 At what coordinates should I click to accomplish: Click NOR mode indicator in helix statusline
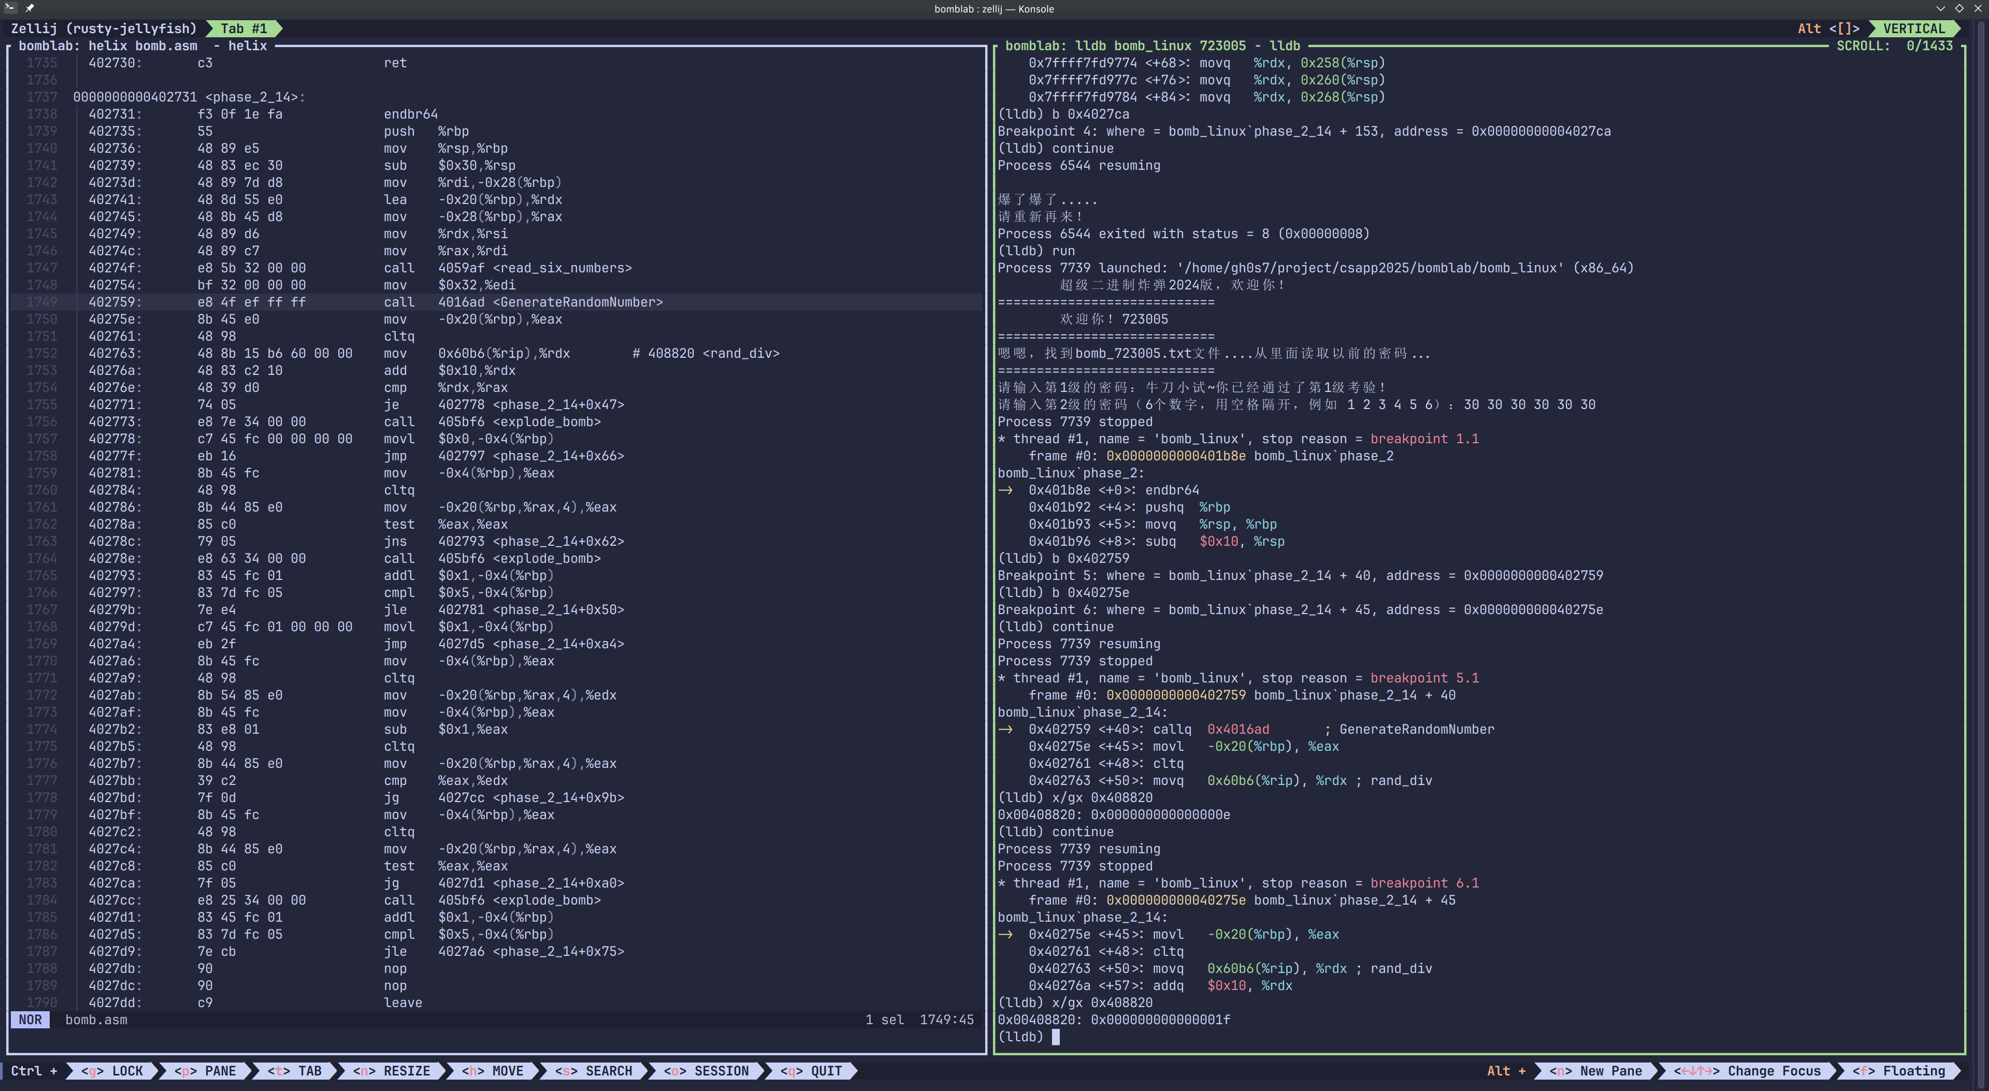click(x=30, y=1020)
